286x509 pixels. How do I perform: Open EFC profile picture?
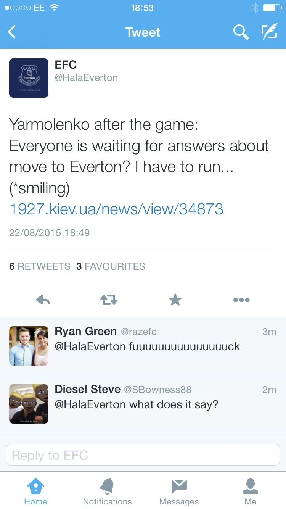pyautogui.click(x=29, y=78)
